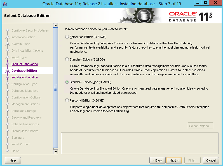This screenshot has width=223, height=166.
Task: Select Standard Edition One radio button
Action: [x=67, y=82]
